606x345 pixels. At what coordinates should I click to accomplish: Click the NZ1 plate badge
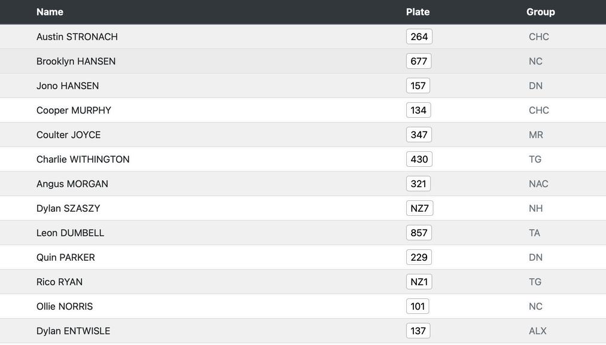tap(419, 282)
